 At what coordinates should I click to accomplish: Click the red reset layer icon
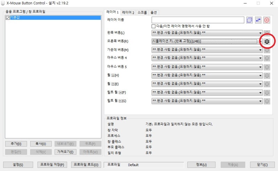[267, 20]
